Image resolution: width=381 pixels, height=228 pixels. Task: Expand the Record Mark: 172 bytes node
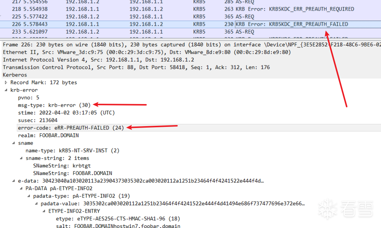tap(6, 83)
